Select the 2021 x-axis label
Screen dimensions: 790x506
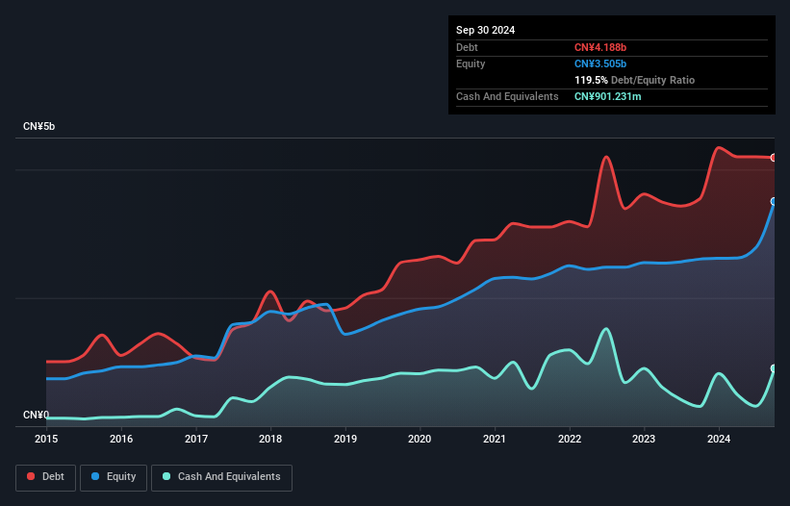coord(495,439)
